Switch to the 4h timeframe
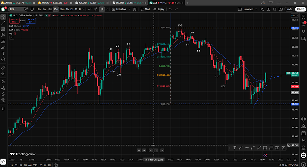Screen dimensions: 307x167 [76, 9]
